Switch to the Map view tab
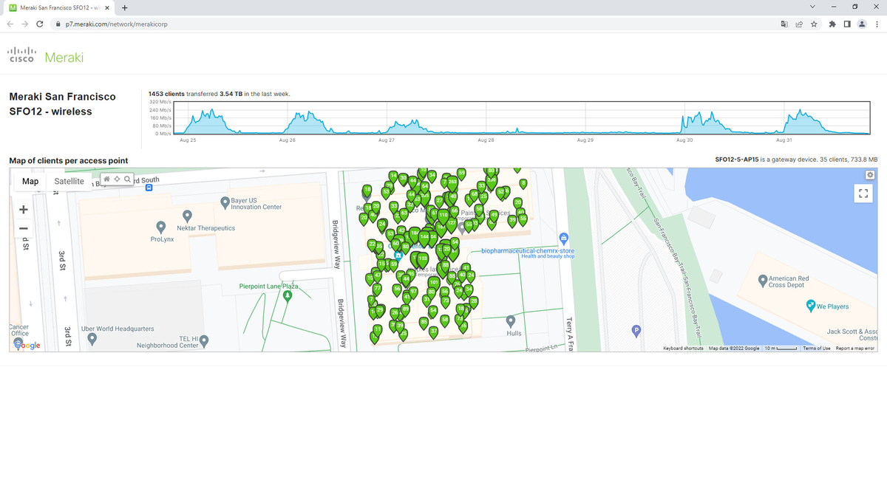887x480 pixels. pos(30,181)
